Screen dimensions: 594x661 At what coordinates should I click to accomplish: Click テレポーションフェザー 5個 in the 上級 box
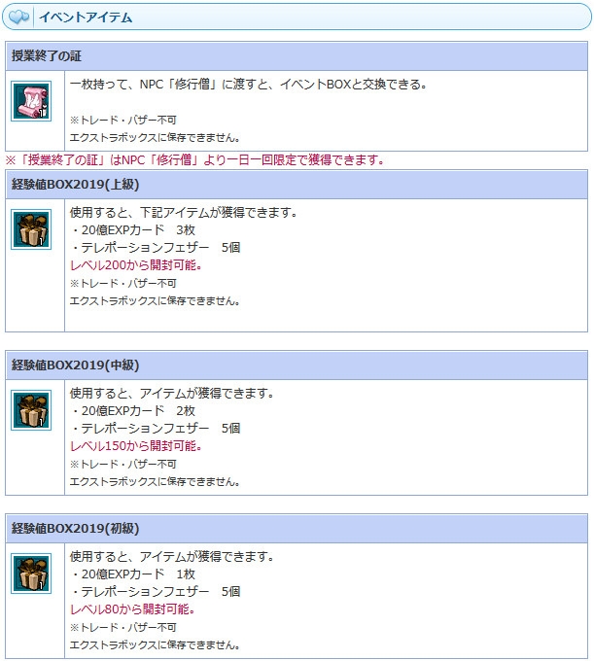[x=156, y=248]
